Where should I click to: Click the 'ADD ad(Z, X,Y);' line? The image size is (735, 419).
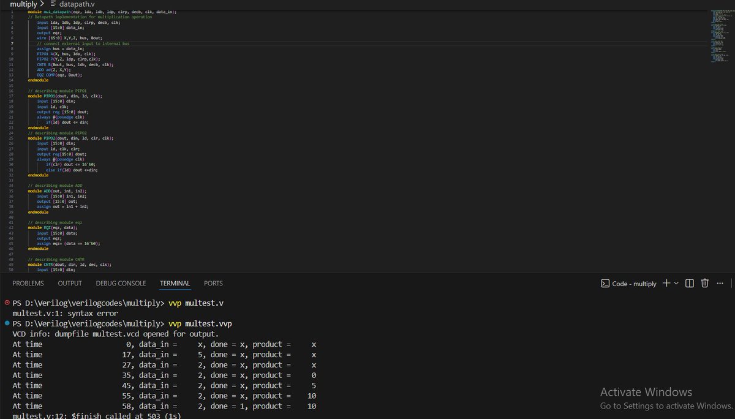pyautogui.click(x=54, y=70)
